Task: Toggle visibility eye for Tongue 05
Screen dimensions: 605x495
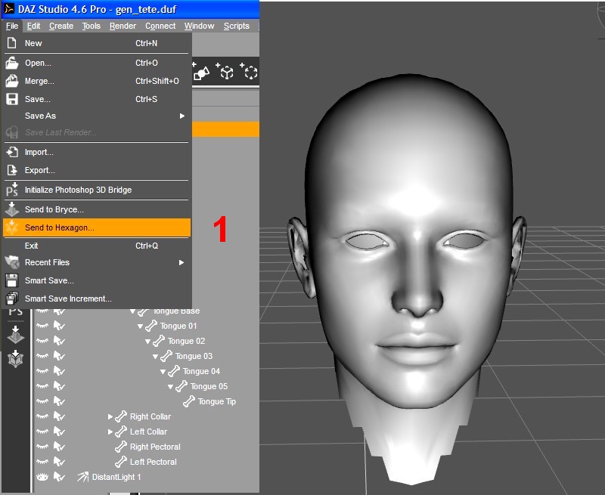Action: (x=42, y=386)
